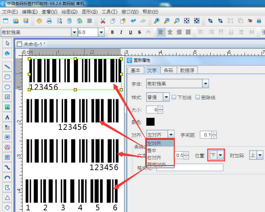Image resolution: width=265 pixels, height=212 pixels.
Task: Click the scissors Cut icon
Action: [x=103, y=21]
